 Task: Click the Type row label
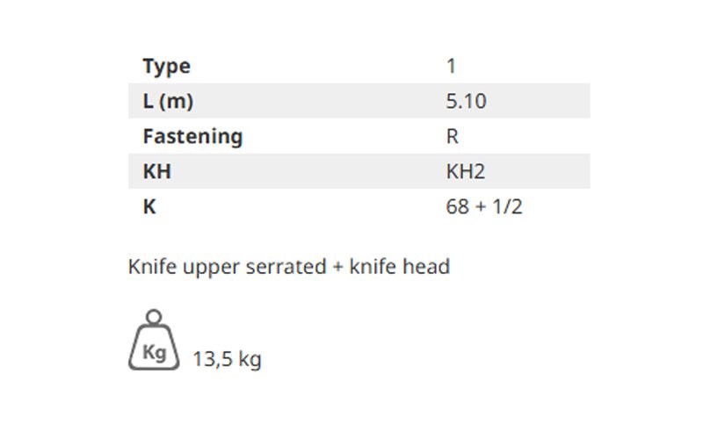[x=167, y=67]
